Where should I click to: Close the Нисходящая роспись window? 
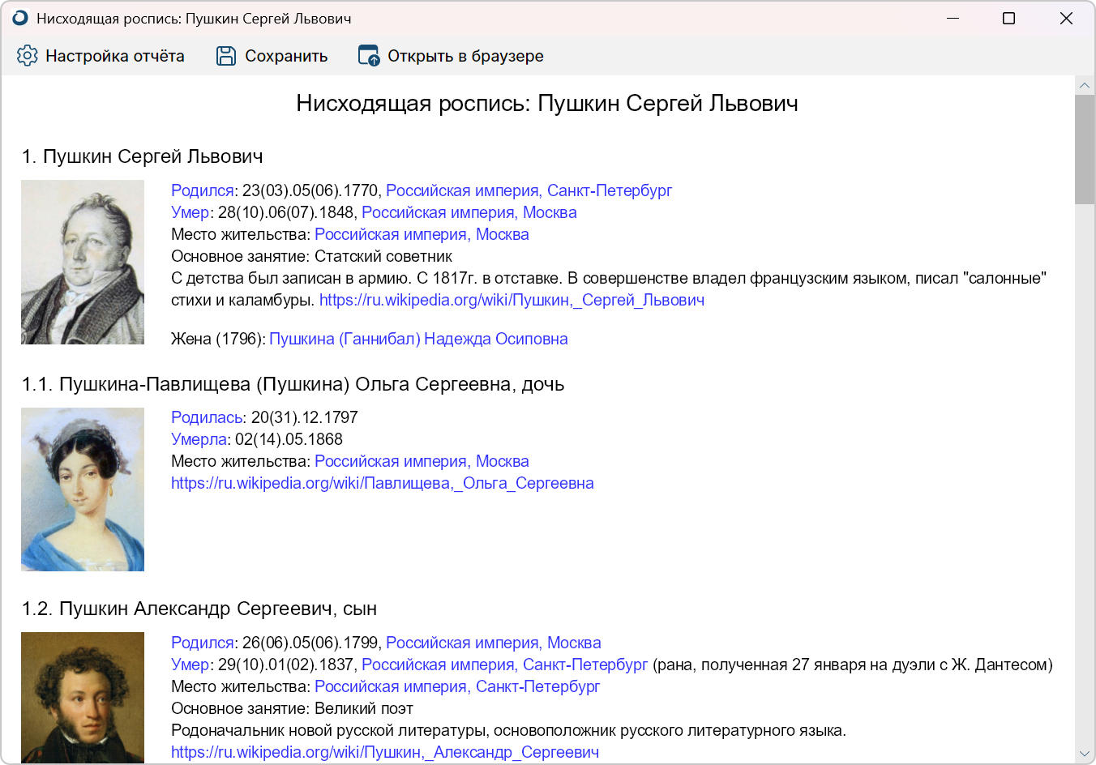tap(1066, 18)
